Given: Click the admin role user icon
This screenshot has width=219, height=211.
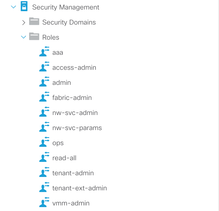Looking at the screenshot, I should point(44,82).
